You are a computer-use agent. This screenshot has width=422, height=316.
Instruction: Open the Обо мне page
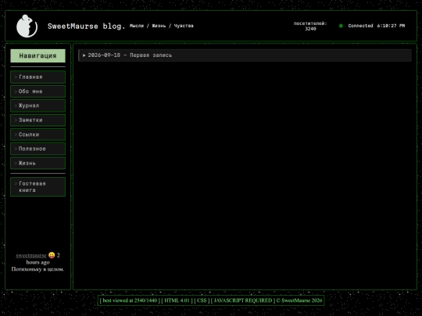point(38,91)
